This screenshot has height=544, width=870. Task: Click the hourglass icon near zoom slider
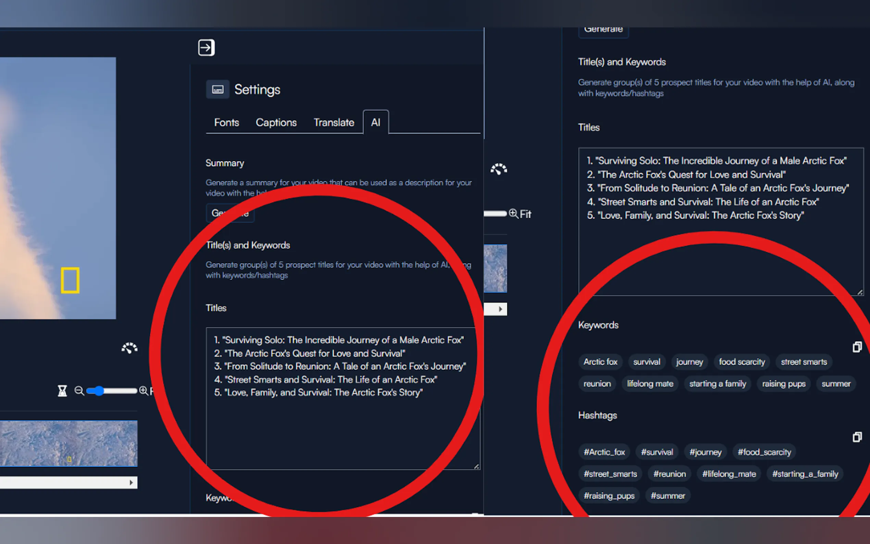pyautogui.click(x=63, y=391)
